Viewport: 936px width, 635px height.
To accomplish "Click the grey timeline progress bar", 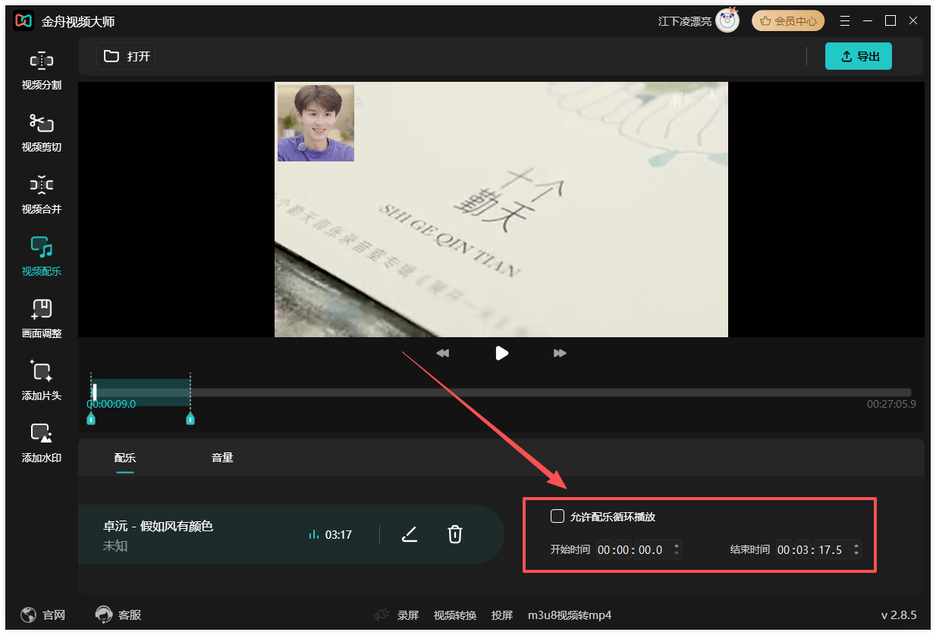I will click(501, 393).
